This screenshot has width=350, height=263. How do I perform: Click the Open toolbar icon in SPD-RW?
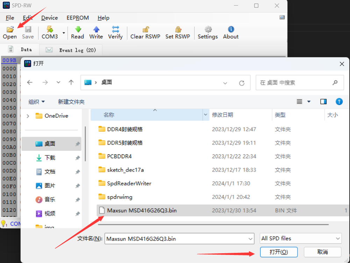point(10,29)
